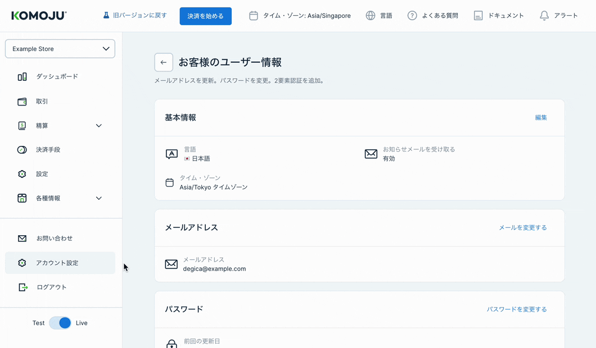596x348 pixels.
Task: Click the time zone calendar icon in header
Action: pyautogui.click(x=254, y=16)
